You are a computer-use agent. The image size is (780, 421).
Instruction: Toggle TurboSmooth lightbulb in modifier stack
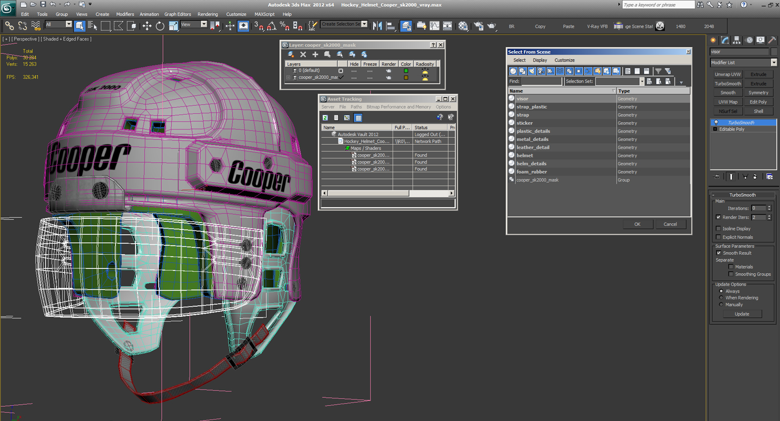[716, 123]
